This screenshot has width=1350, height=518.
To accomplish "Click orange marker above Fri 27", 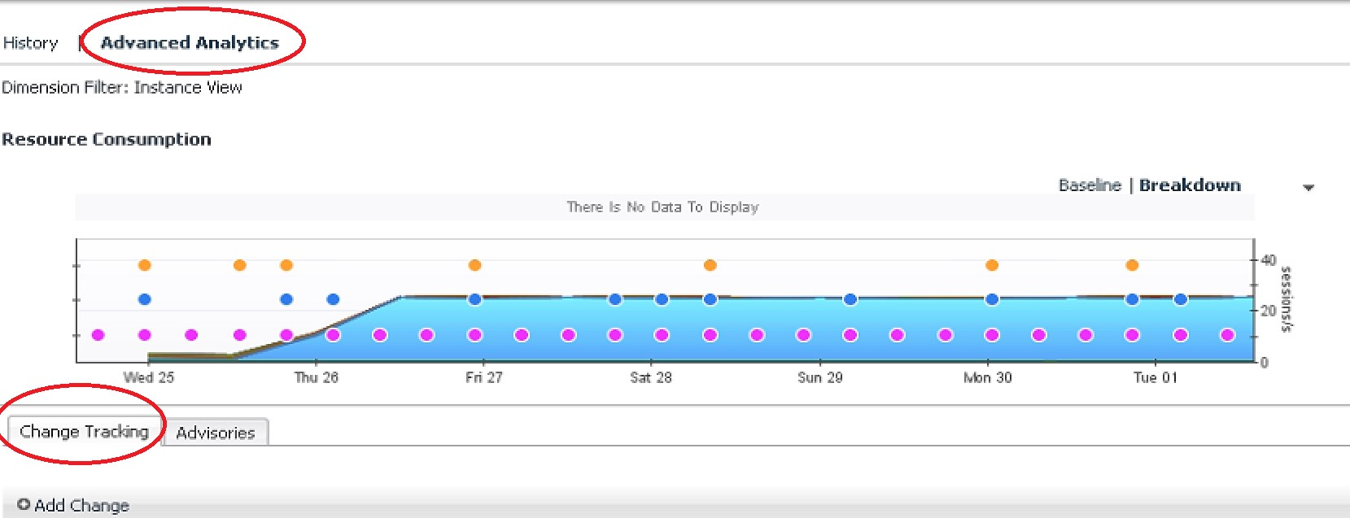I will (x=475, y=265).
